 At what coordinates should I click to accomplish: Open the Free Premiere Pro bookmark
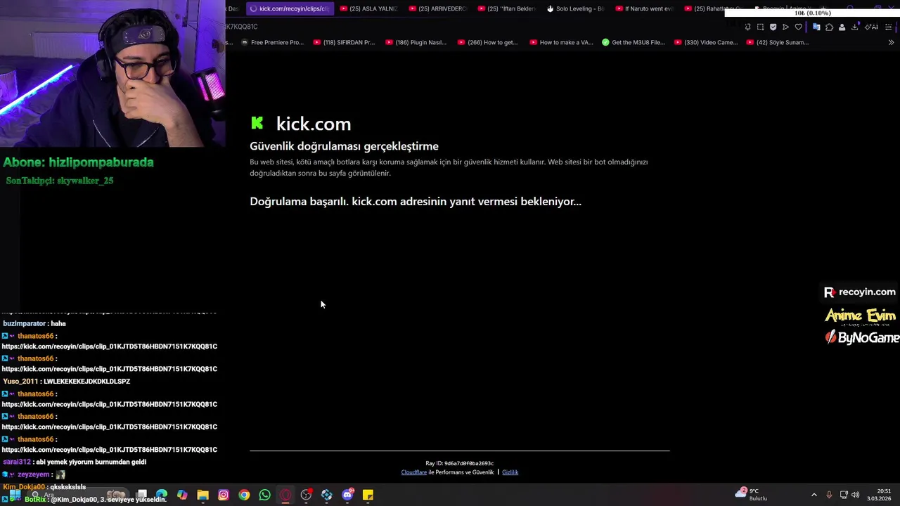[272, 42]
